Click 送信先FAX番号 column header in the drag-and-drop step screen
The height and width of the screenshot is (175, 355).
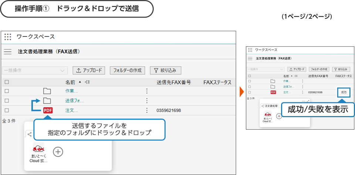[174, 83]
